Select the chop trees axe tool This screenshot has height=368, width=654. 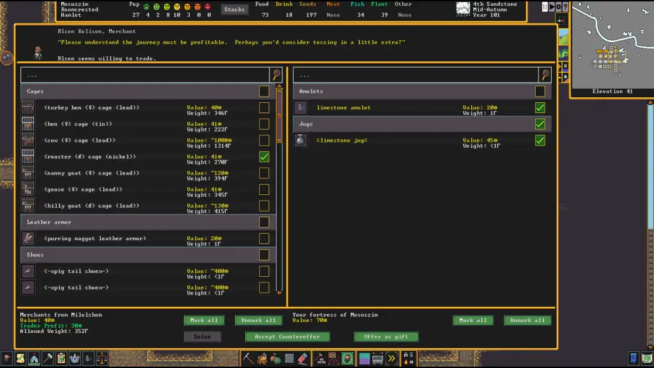262,358
